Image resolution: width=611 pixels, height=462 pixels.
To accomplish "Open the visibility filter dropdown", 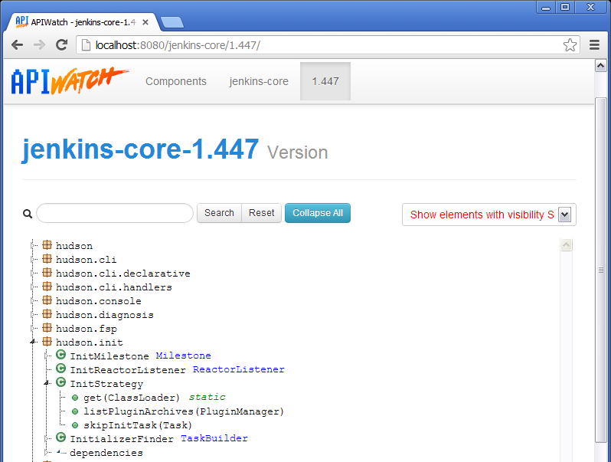I will click(x=489, y=215).
